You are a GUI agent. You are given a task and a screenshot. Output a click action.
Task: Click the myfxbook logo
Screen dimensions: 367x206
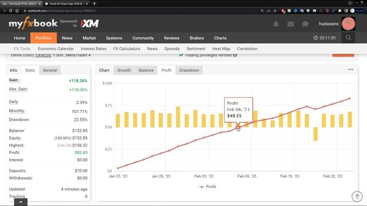(33, 23)
